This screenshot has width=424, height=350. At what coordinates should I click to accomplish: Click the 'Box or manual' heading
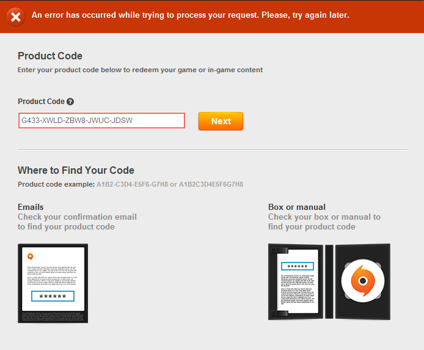297,207
